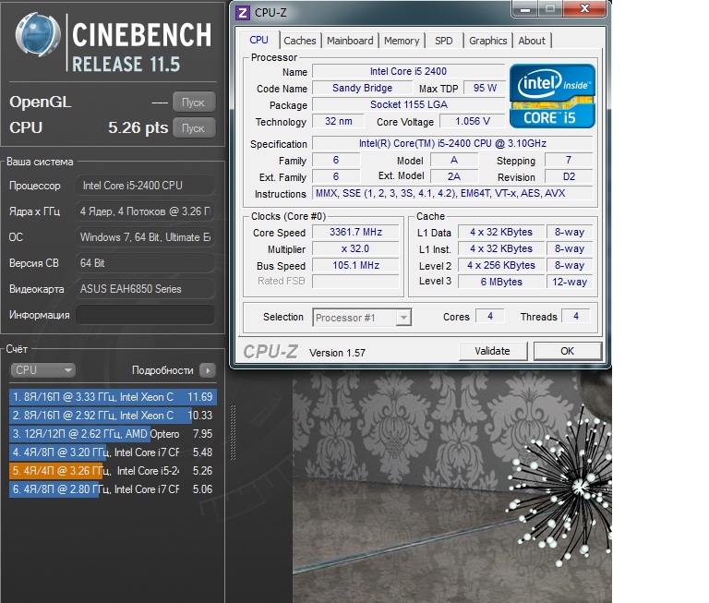Click the CPU-Z app icon in title bar
The image size is (709, 603).
[243, 12]
